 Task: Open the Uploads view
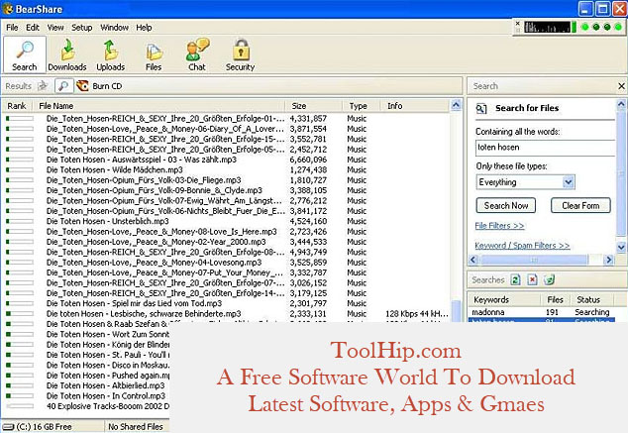point(111,54)
